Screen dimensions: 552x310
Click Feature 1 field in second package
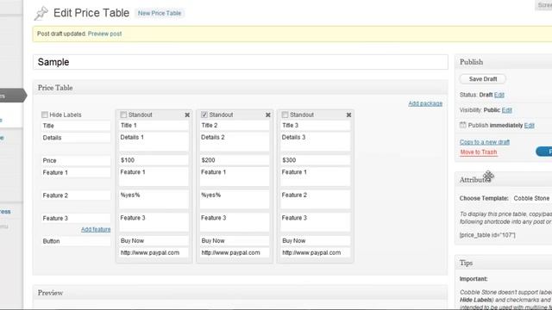click(x=235, y=177)
